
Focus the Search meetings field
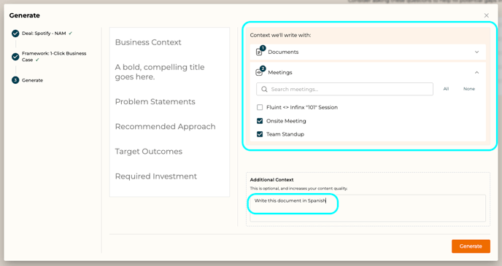coord(344,89)
